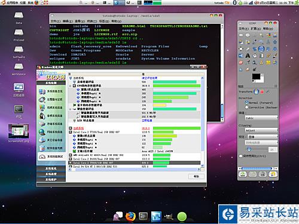
Task: Open the 应用程序 menu in top panel
Action: 13,3
